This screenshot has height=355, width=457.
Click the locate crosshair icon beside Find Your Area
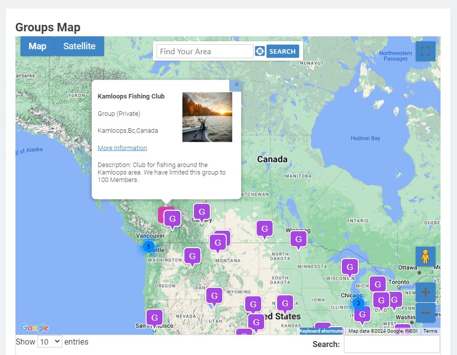click(x=260, y=51)
